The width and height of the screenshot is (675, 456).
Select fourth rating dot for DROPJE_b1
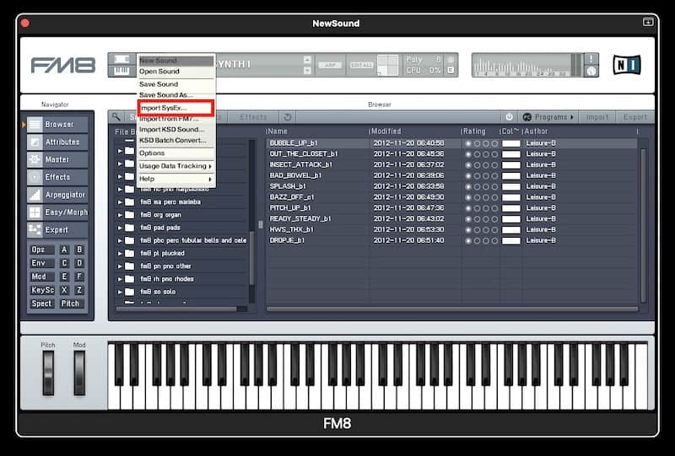pos(494,240)
